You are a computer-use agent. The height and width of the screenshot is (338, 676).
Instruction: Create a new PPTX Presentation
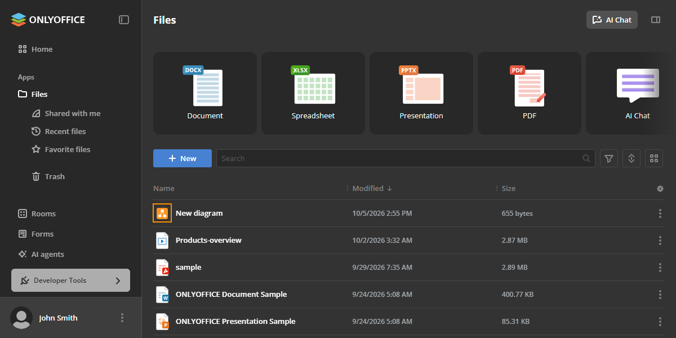point(421,94)
